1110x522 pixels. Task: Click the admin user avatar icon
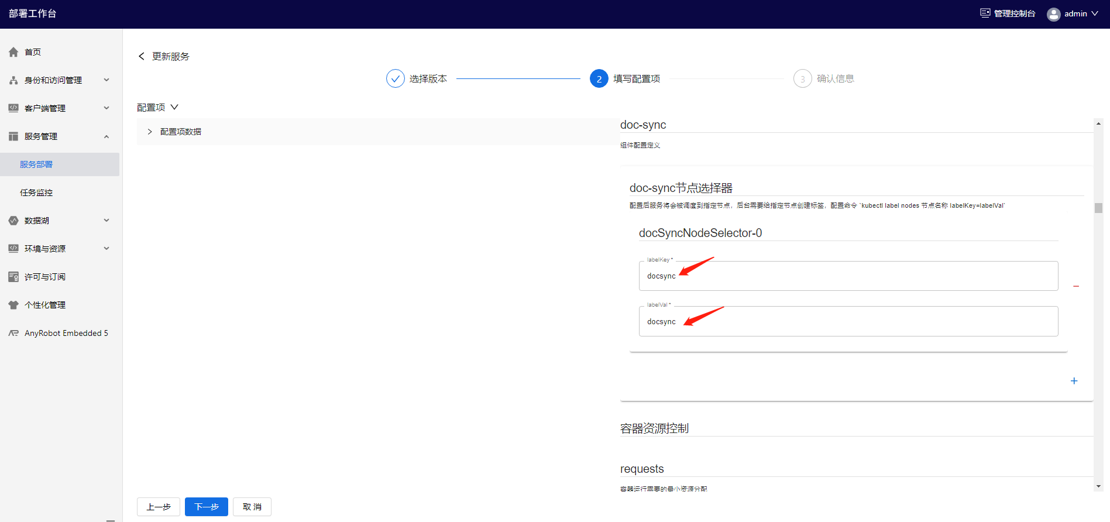1054,14
